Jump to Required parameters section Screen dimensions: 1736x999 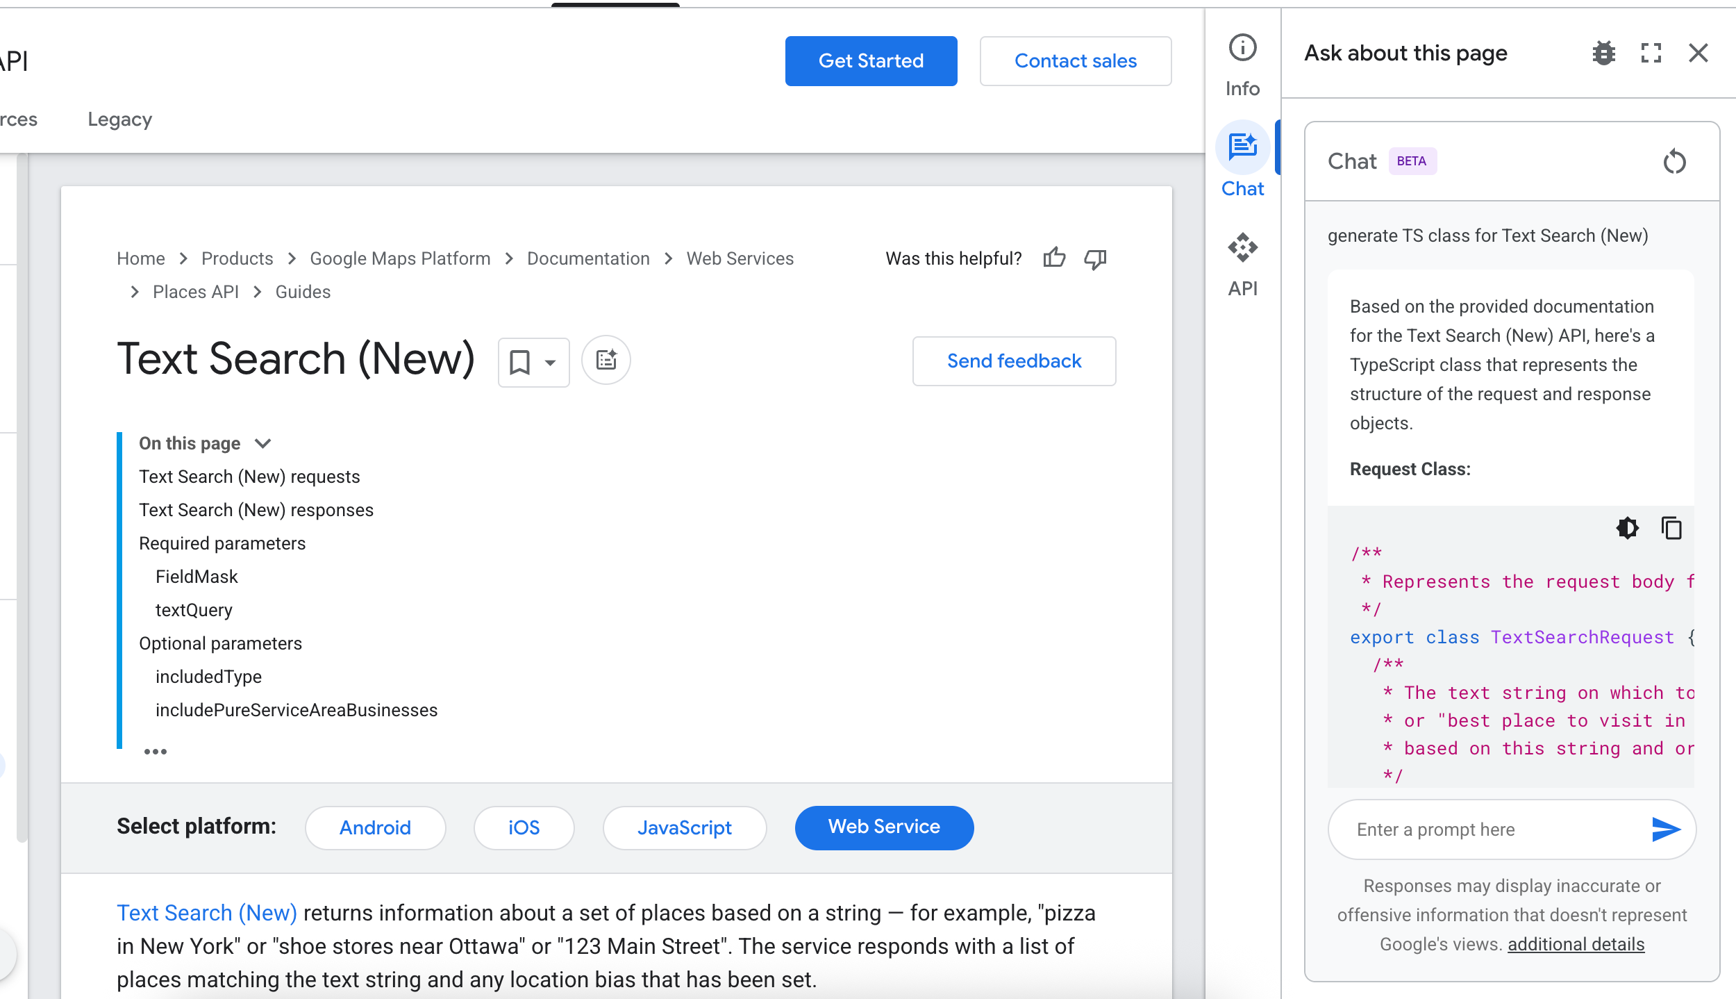(x=222, y=543)
